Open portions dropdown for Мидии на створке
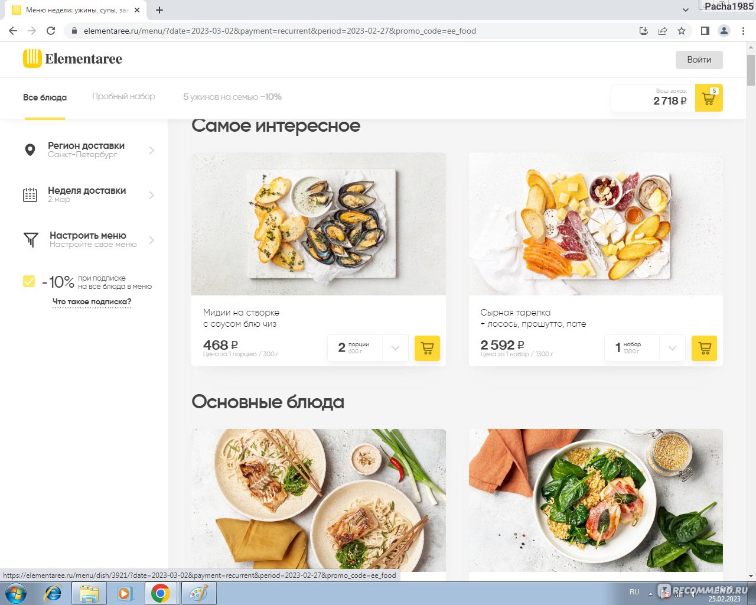Screen dimensions: 756x605 395,348
